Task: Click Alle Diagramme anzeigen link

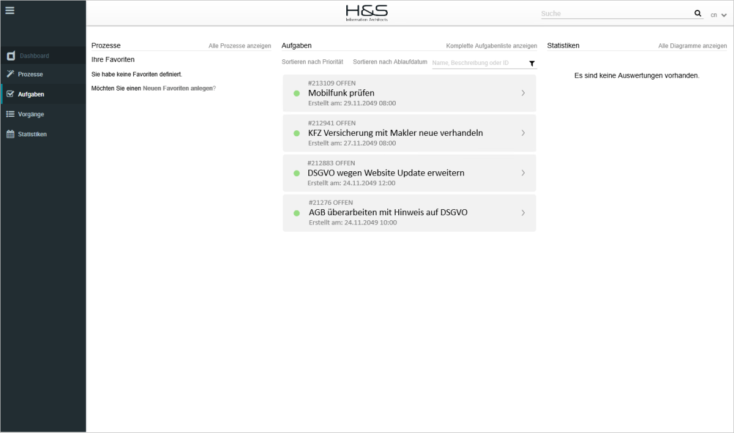Action: tap(692, 46)
